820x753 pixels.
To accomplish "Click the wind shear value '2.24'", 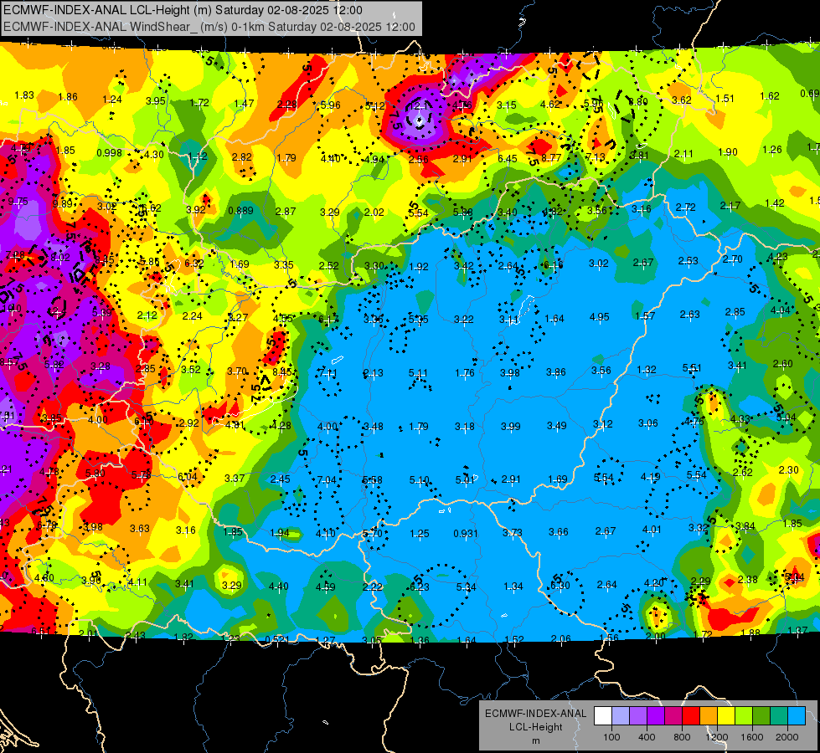I will [x=192, y=315].
